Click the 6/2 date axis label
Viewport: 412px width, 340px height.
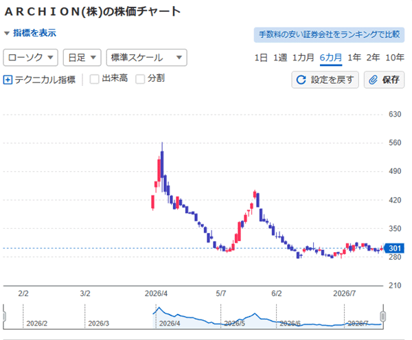pyautogui.click(x=277, y=293)
